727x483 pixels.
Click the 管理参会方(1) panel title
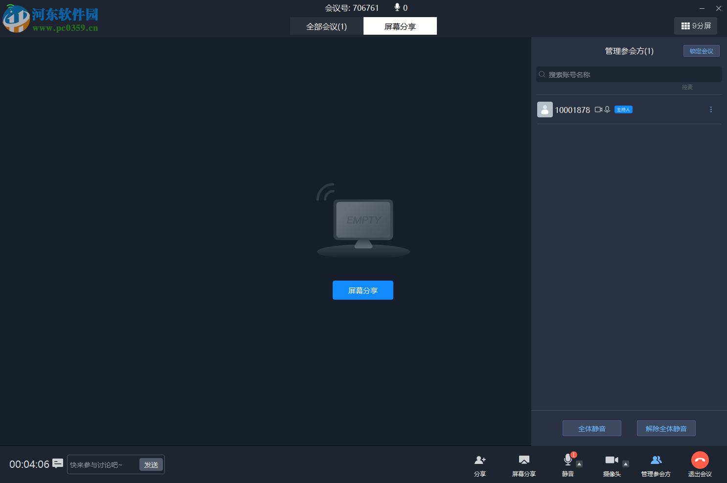tap(629, 51)
